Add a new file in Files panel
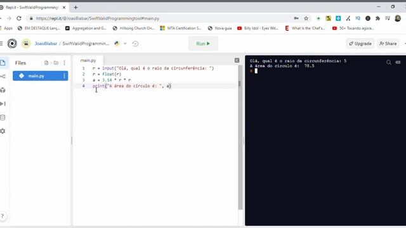The image size is (406, 228). click(x=46, y=63)
